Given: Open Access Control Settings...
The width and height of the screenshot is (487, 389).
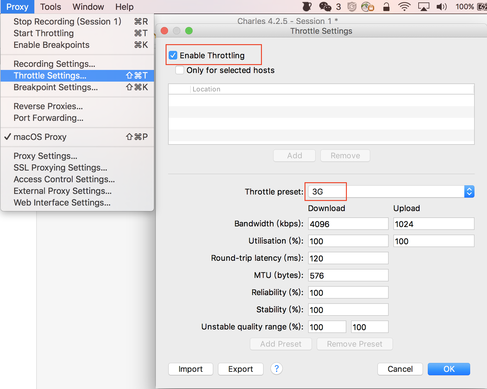Looking at the screenshot, I should coord(77,179).
